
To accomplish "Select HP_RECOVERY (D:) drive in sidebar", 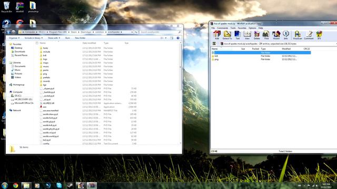I will click(x=23, y=99).
